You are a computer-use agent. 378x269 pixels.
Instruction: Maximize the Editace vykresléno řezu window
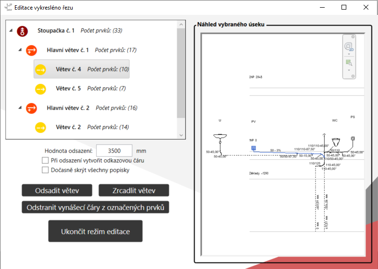[x=344, y=8]
